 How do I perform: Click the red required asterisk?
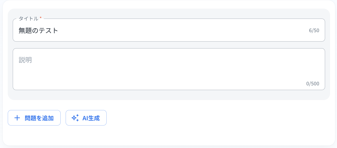(x=41, y=18)
